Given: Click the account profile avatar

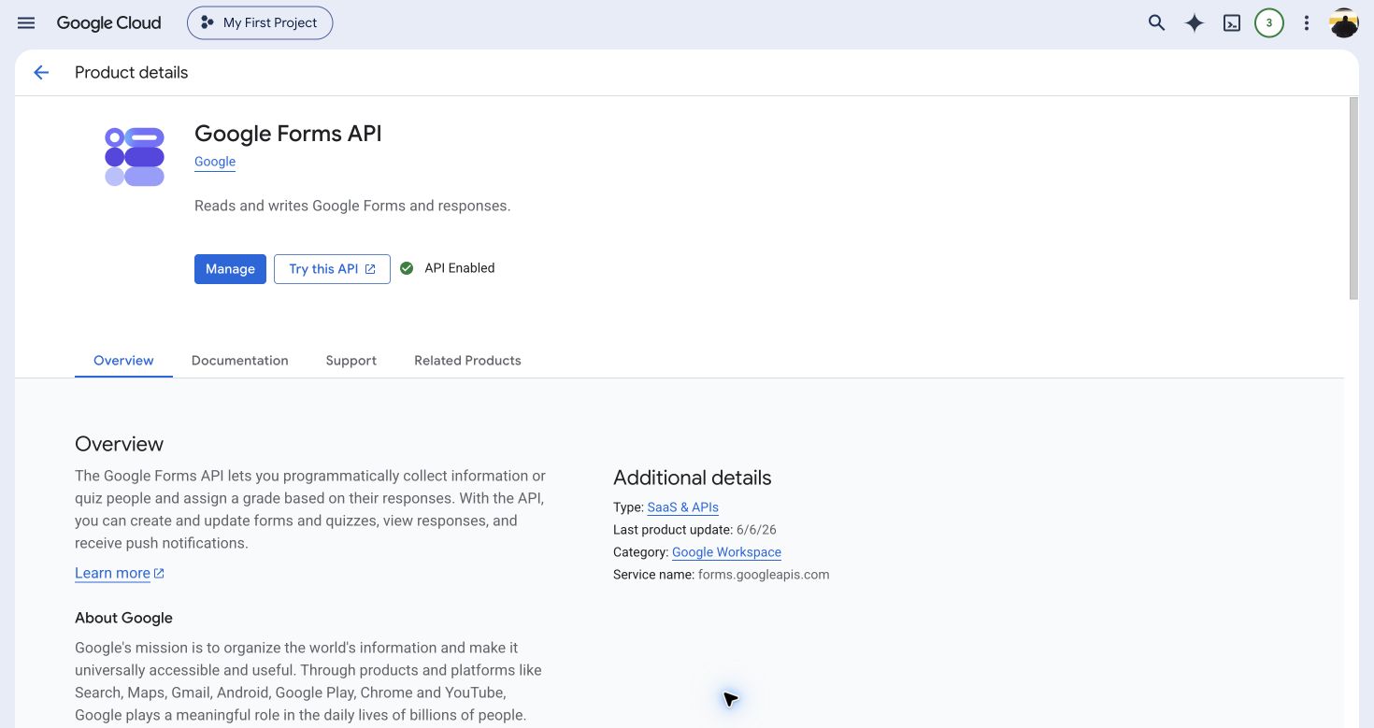Looking at the screenshot, I should click(1343, 23).
